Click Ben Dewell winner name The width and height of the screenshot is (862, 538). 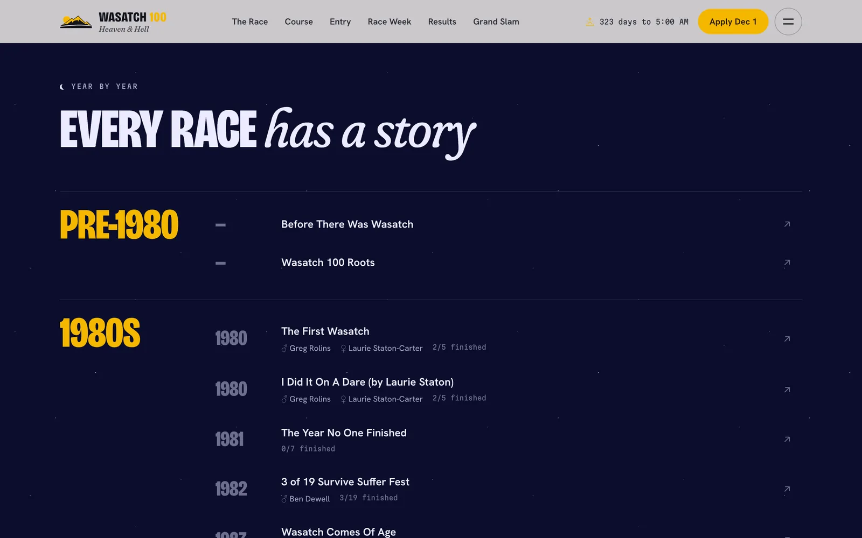click(x=309, y=499)
